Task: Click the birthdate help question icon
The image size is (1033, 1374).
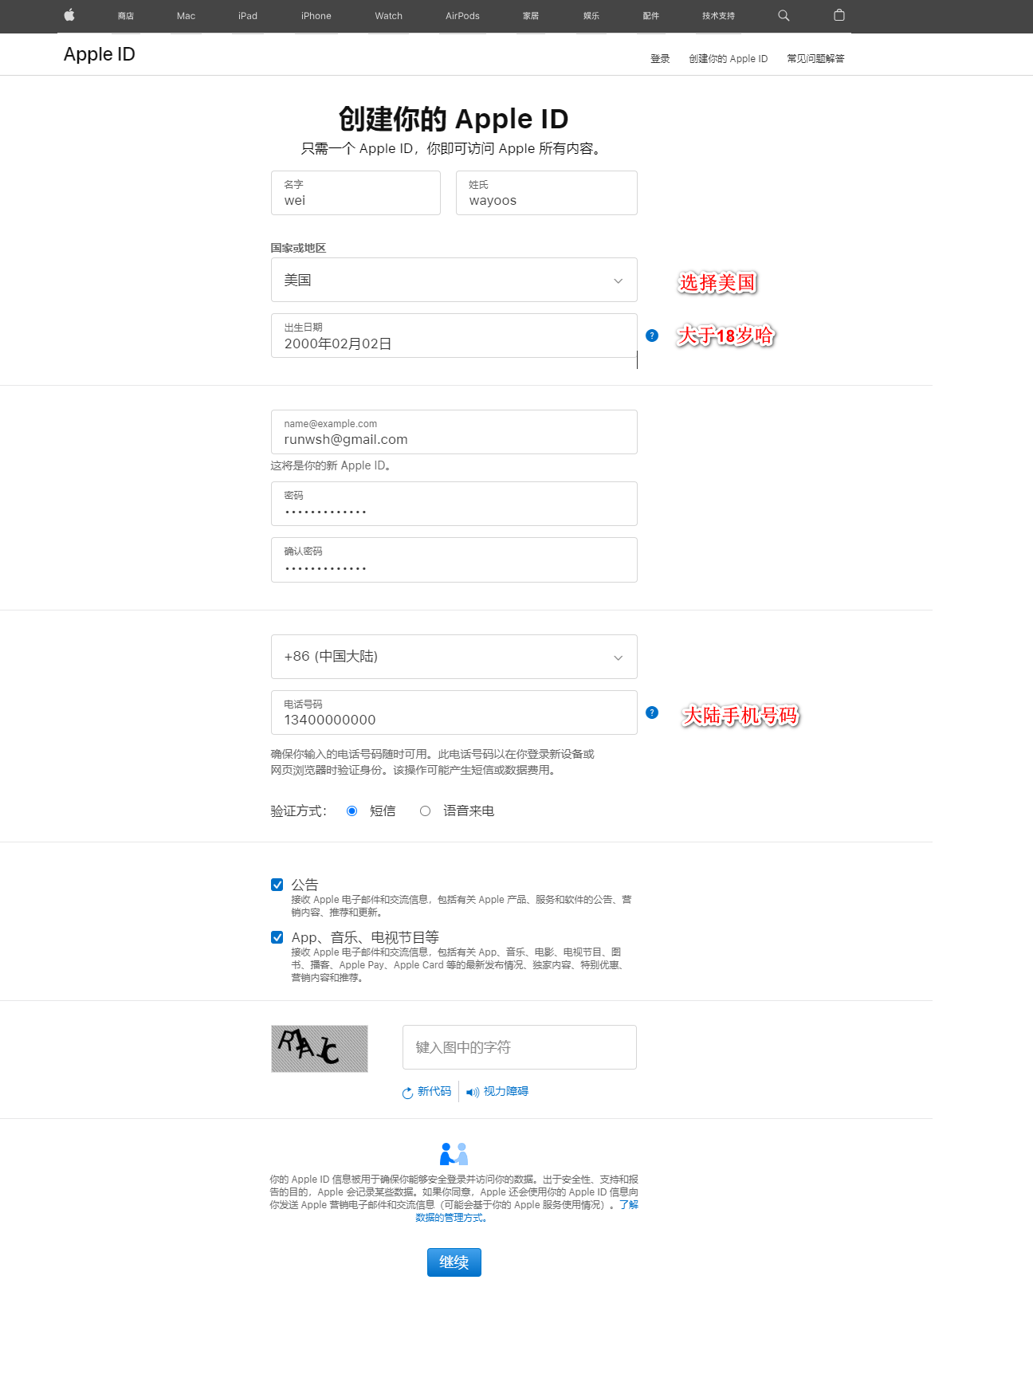Action: point(652,336)
